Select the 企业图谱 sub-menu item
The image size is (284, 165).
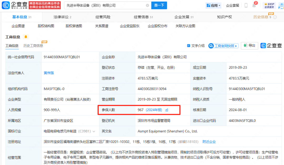pyautogui.click(x=18, y=26)
